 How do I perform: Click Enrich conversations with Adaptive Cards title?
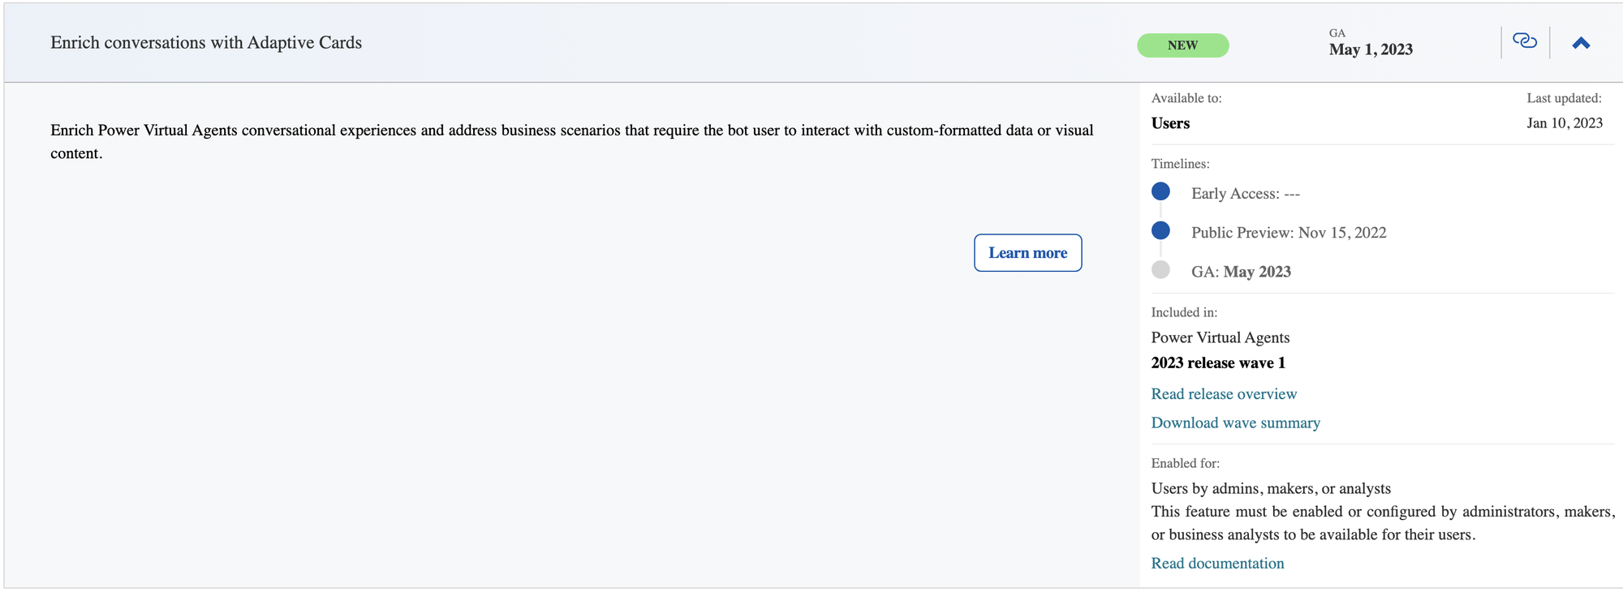click(x=206, y=43)
